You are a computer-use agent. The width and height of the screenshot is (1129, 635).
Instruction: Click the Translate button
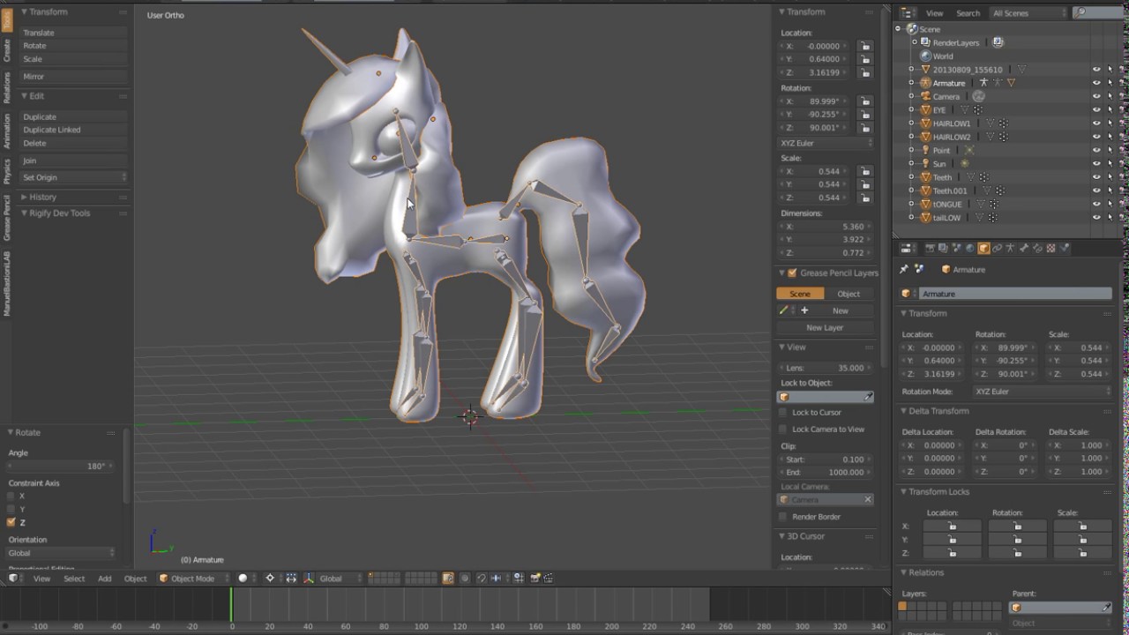click(74, 33)
